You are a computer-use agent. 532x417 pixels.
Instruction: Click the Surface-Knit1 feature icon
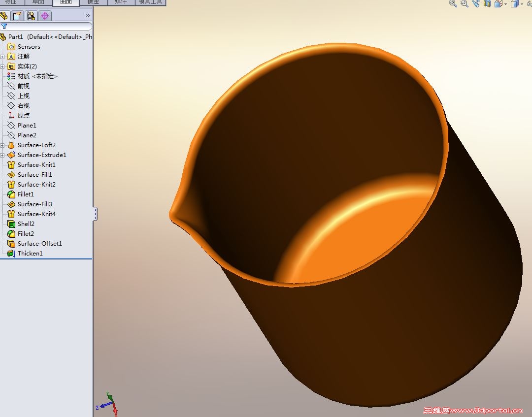tap(11, 165)
